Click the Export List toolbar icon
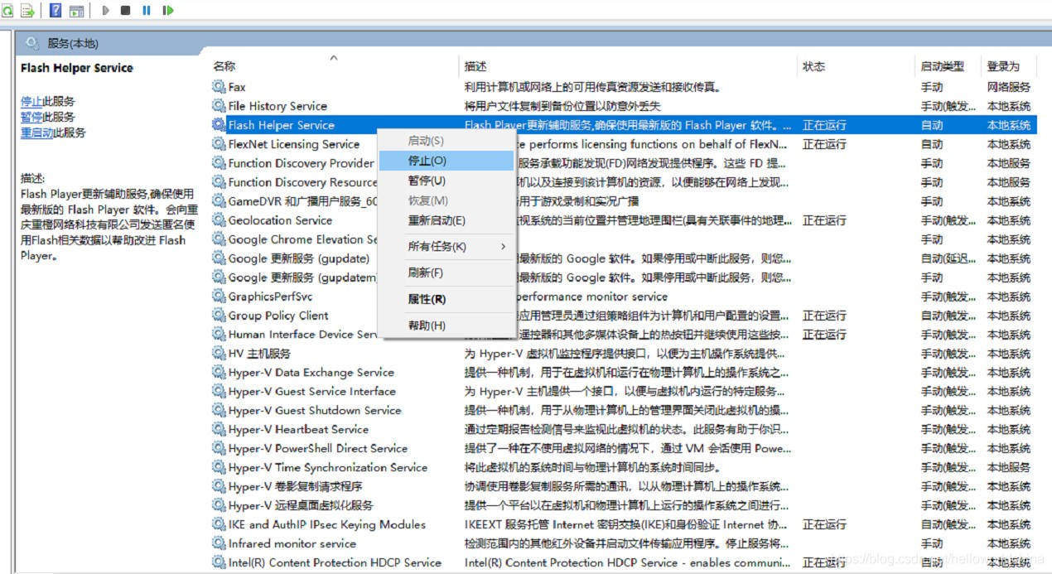This screenshot has width=1052, height=574. tap(27, 11)
